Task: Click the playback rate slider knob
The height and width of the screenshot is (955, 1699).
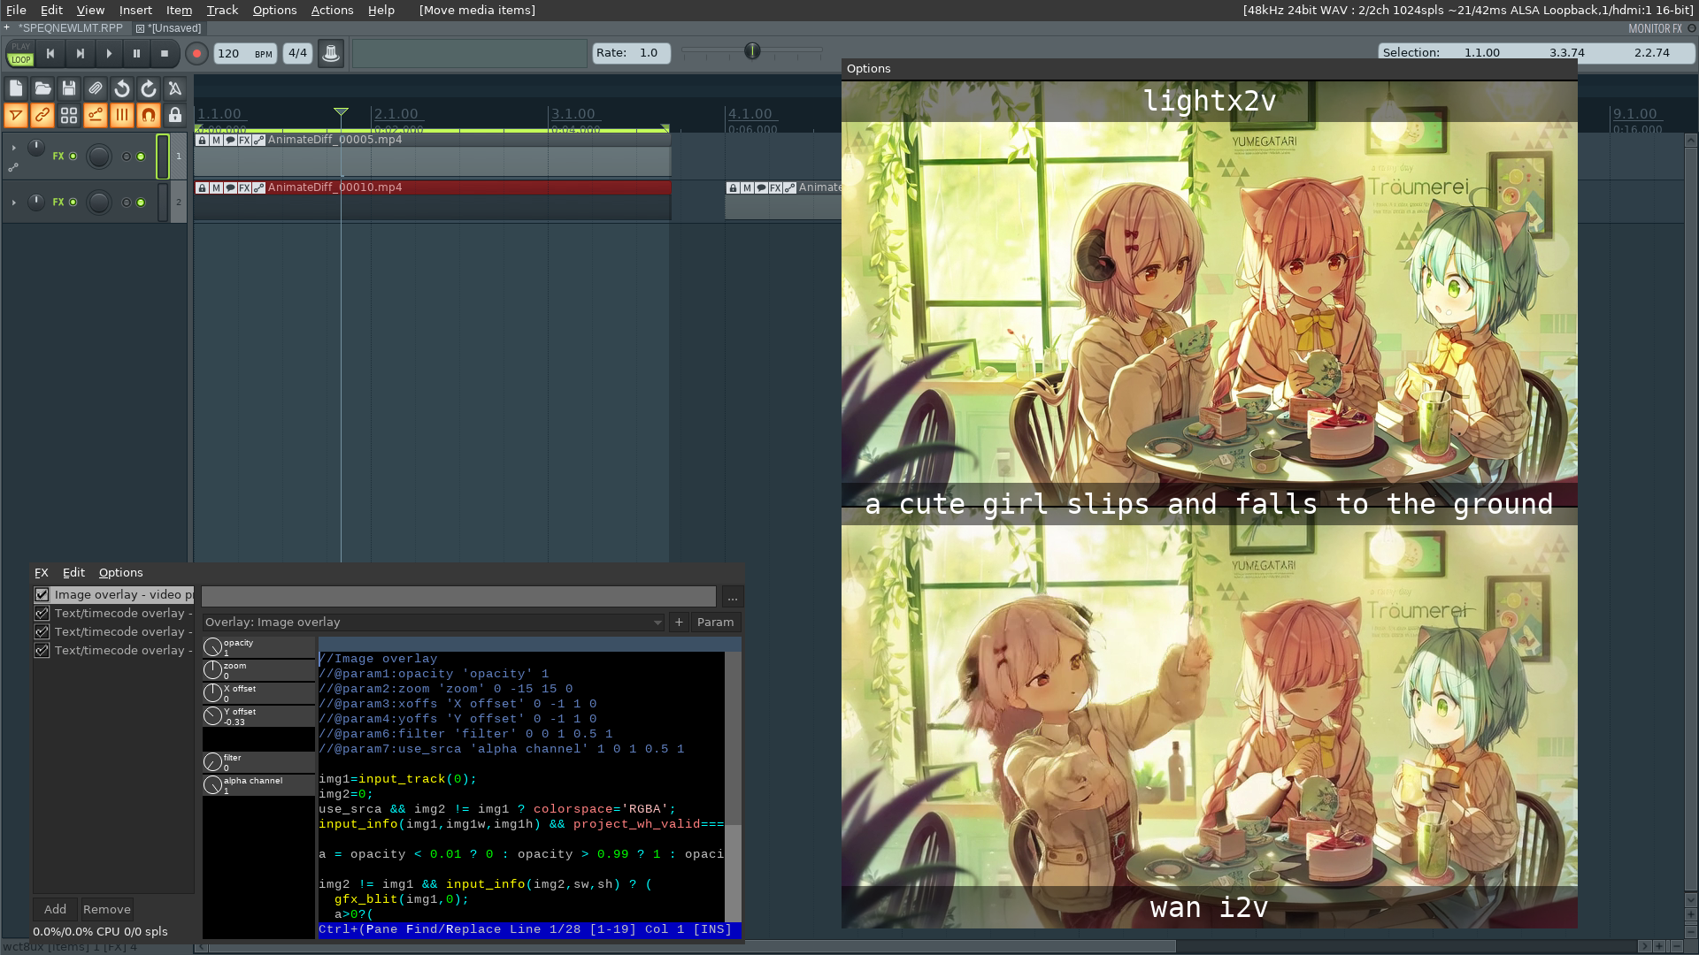Action: click(752, 51)
